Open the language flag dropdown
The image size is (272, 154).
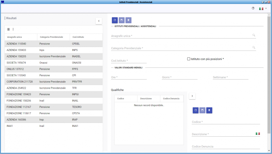coord(263,9)
